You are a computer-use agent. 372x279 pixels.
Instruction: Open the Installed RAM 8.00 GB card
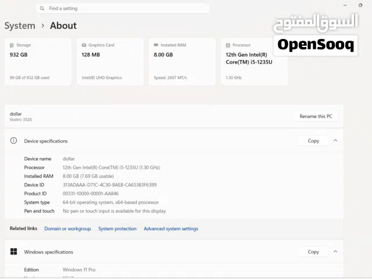pyautogui.click(x=182, y=62)
